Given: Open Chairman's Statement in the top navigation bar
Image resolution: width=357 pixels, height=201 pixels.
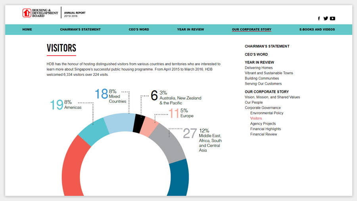Looking at the screenshot, I should (81, 29).
